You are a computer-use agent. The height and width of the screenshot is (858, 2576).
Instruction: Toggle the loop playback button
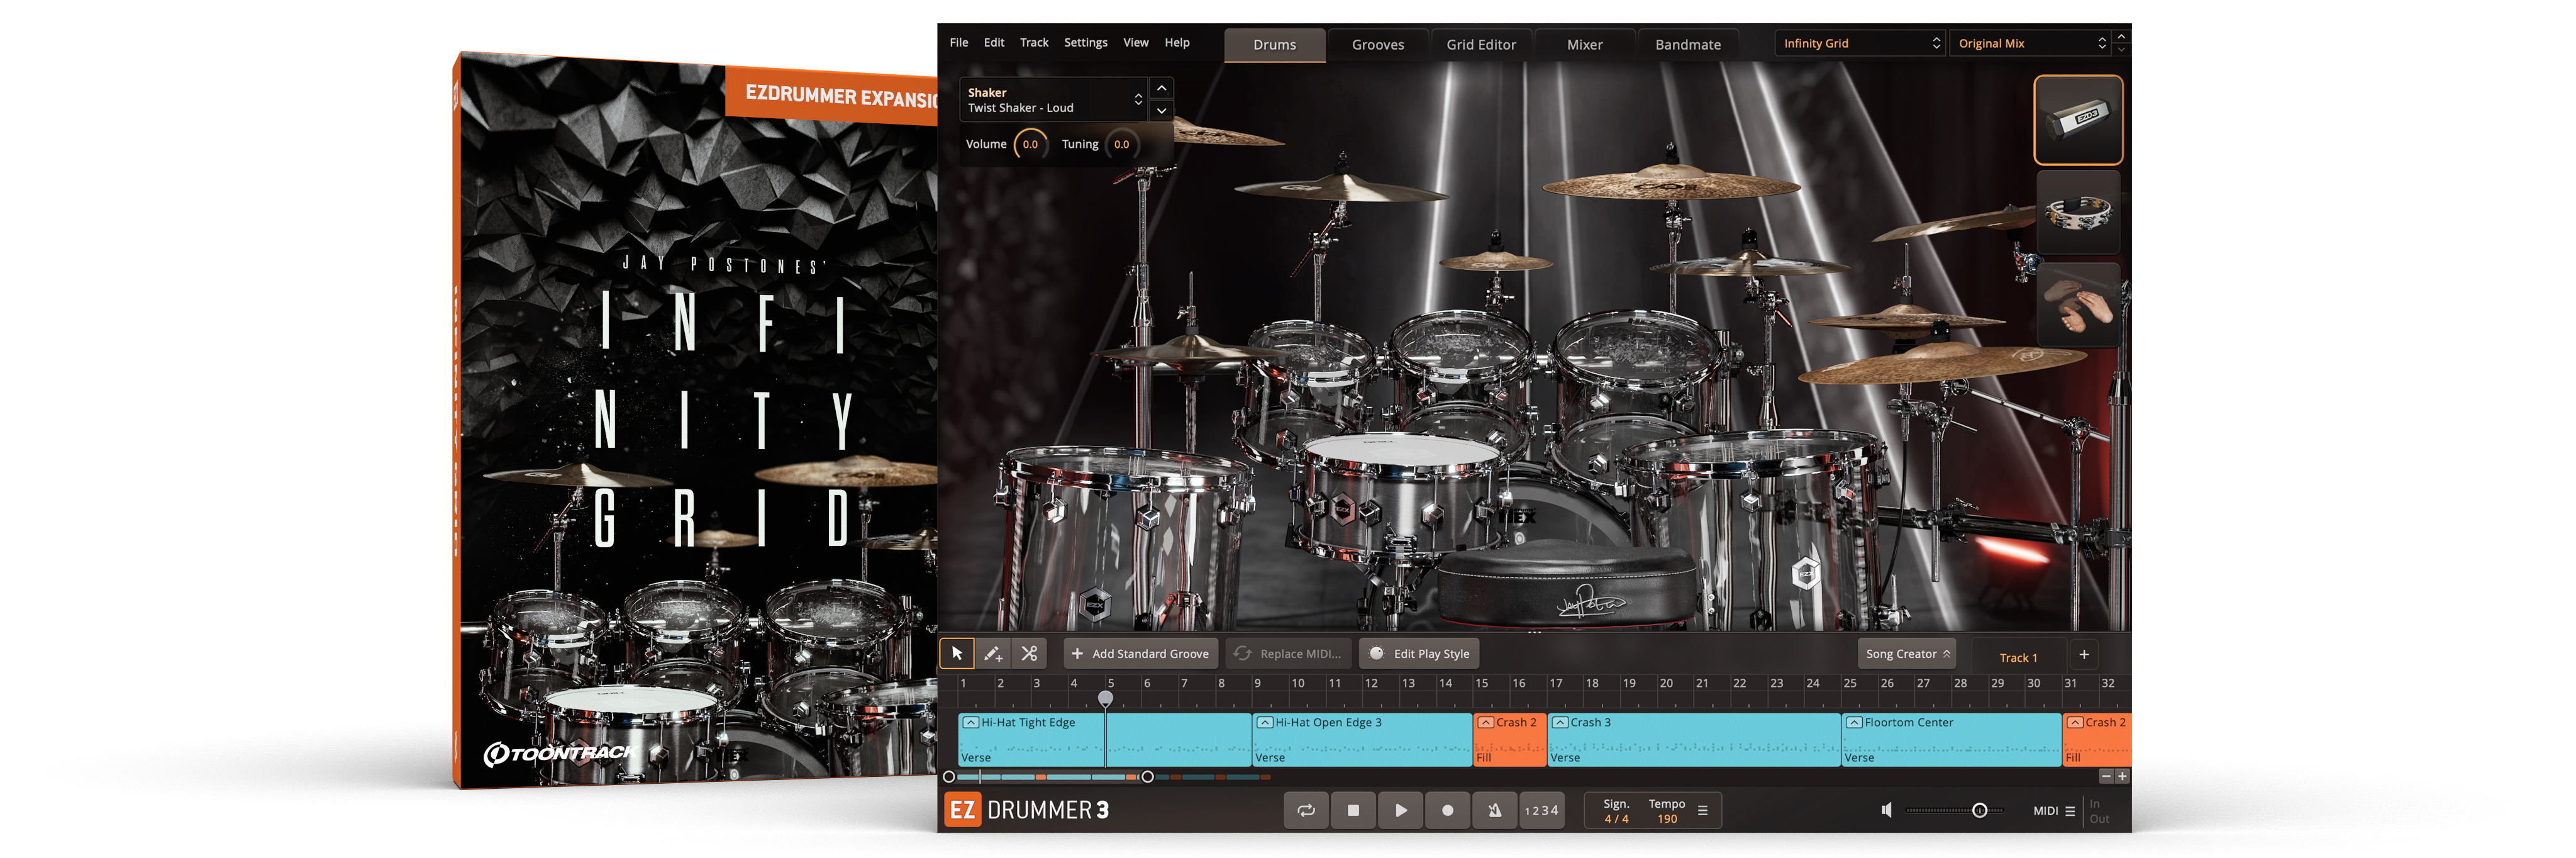pos(1306,810)
